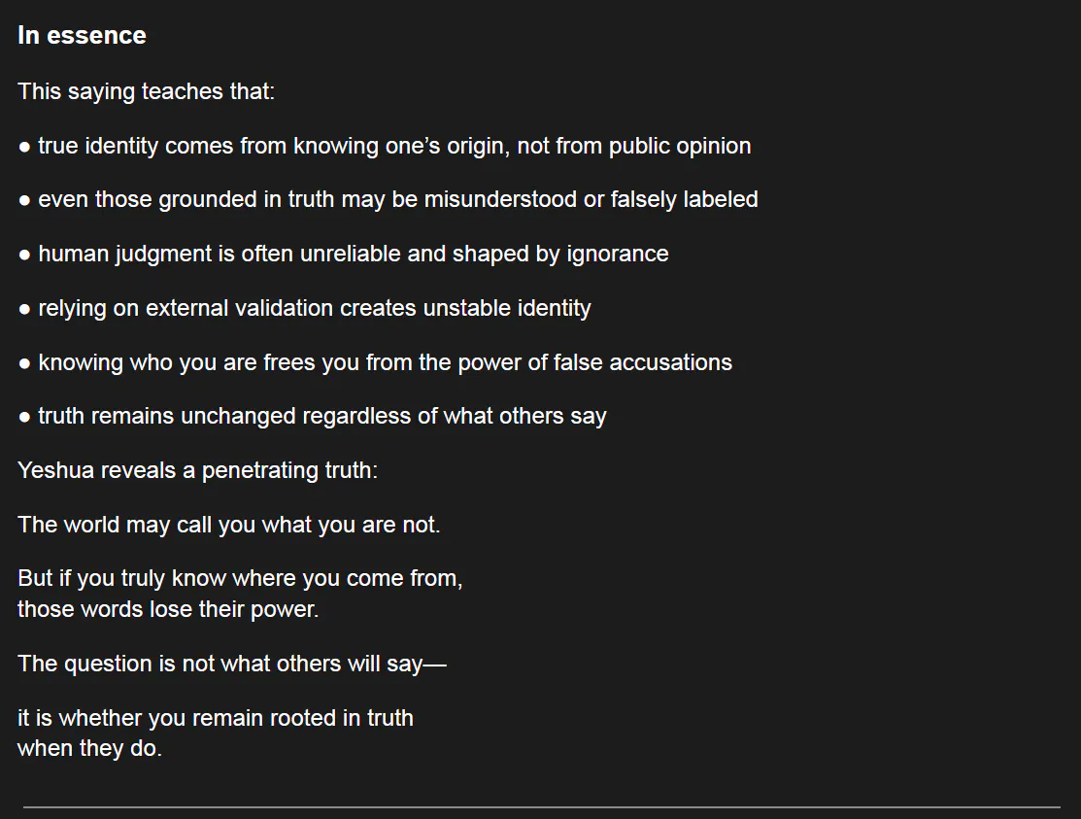The width and height of the screenshot is (1081, 819).
Task: Click the horizontal divider line at bottom
Action: click(x=541, y=806)
